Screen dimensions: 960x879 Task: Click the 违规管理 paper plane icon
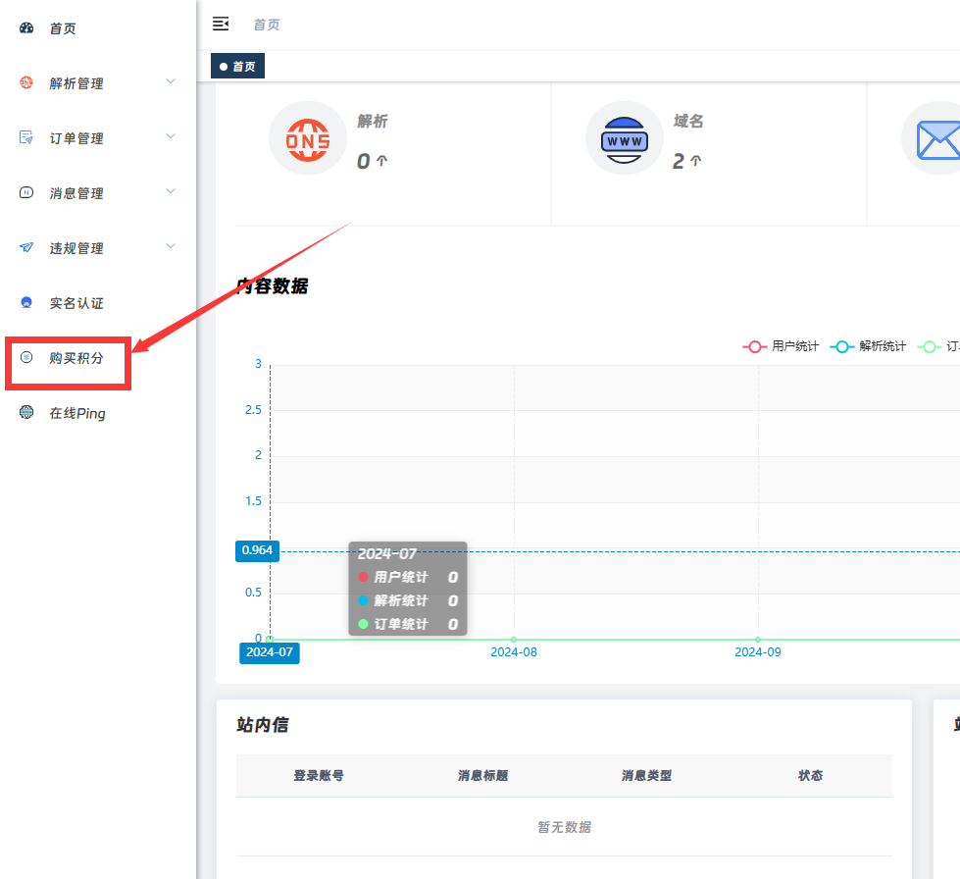coord(26,248)
